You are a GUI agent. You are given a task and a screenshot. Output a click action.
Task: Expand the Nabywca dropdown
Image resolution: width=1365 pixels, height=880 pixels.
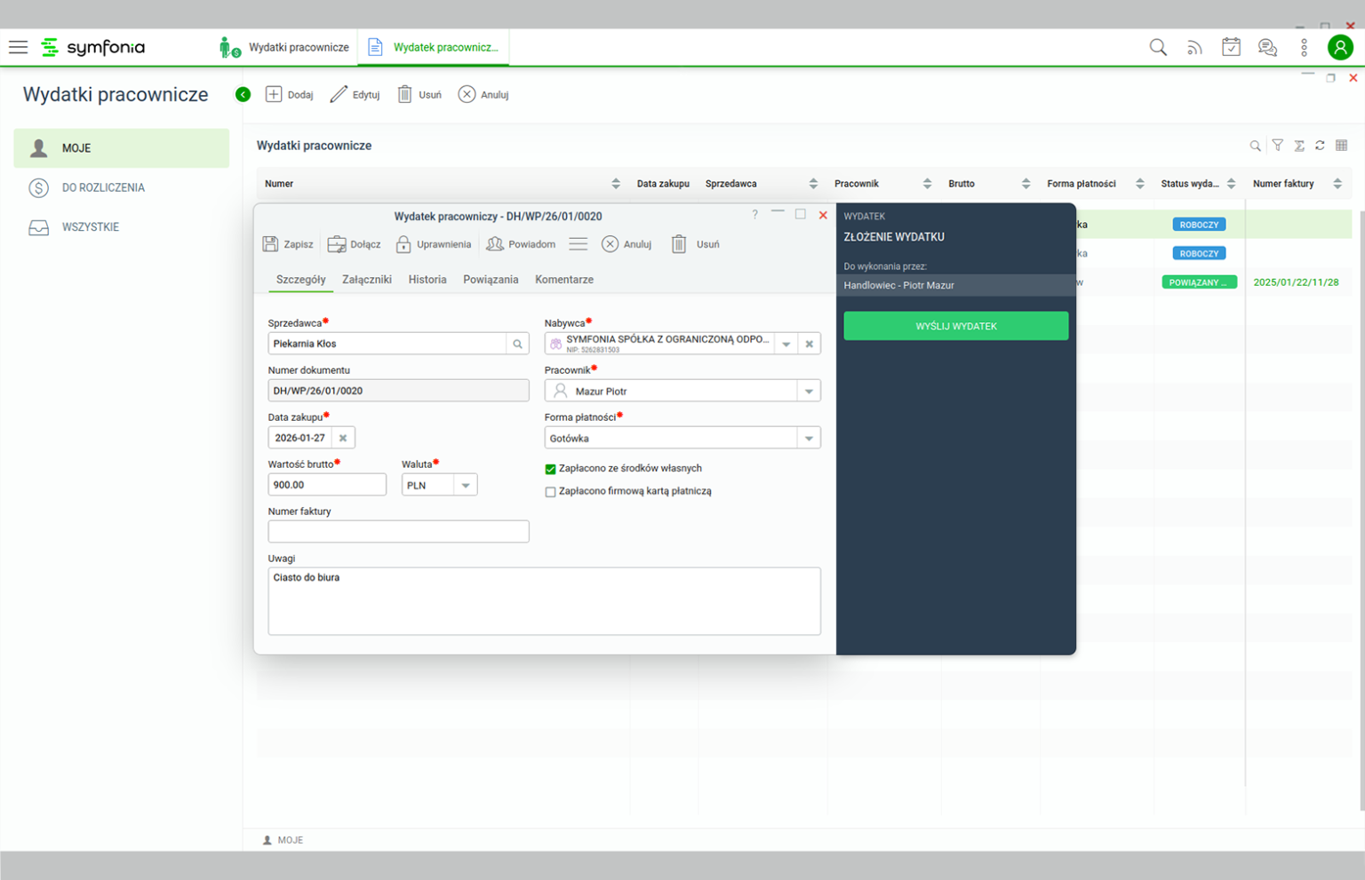pyautogui.click(x=786, y=344)
